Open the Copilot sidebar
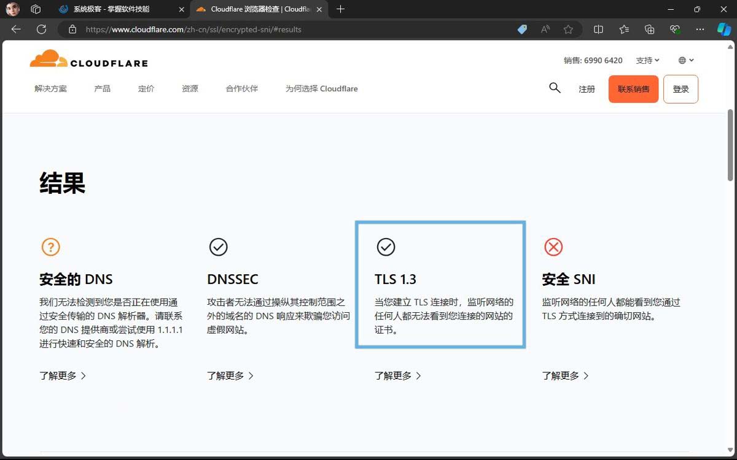The image size is (737, 460). point(724,29)
